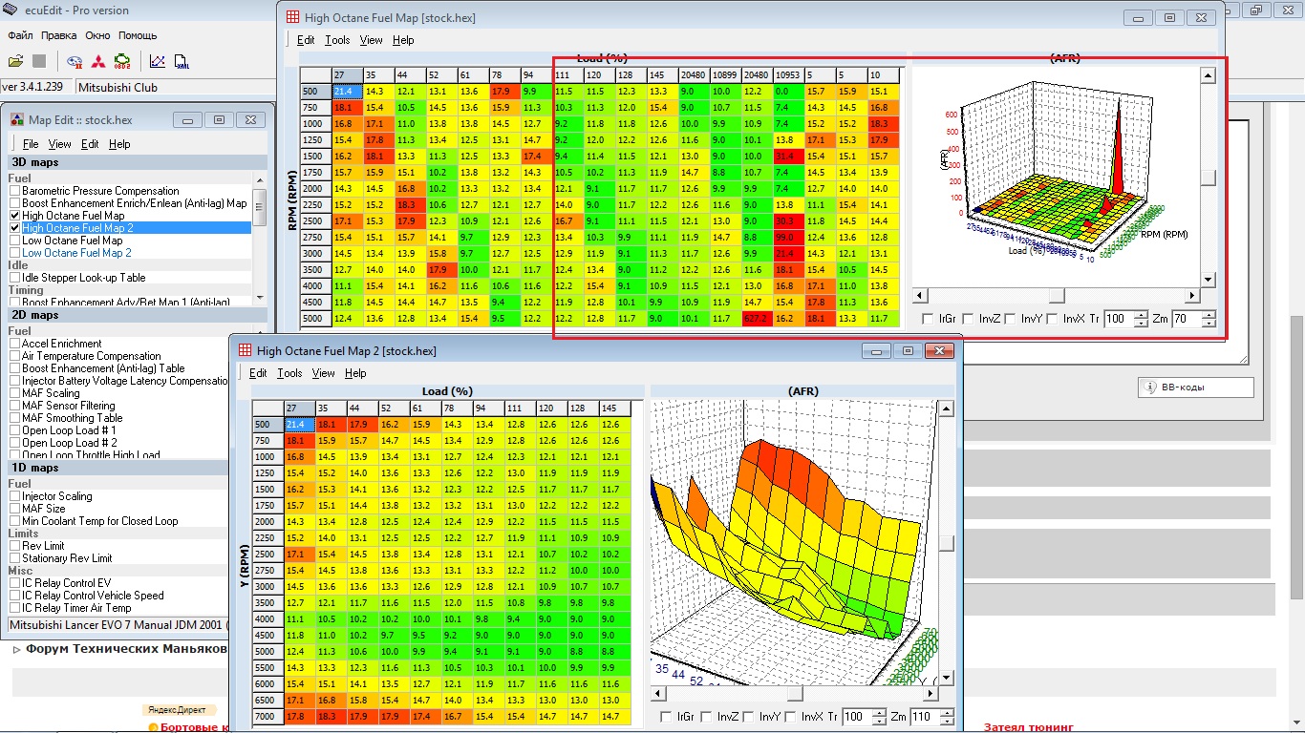Toggle InvZ in Fuel Map 2 window
1305x733 pixels.
pos(706,717)
